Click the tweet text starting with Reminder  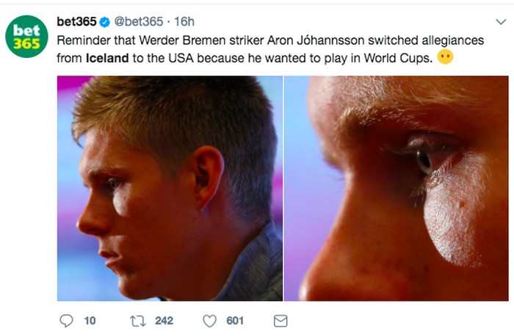(x=81, y=39)
